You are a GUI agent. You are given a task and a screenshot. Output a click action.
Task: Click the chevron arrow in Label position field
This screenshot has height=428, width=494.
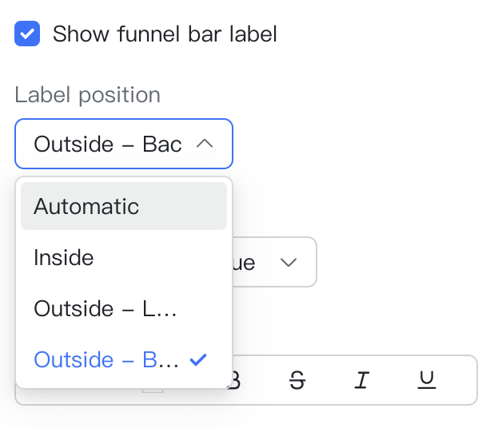tap(205, 144)
